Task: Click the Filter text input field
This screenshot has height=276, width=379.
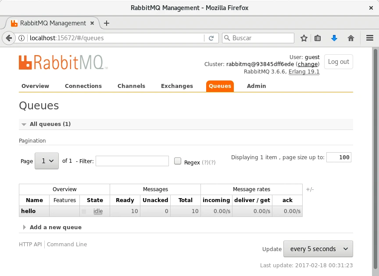Action: click(132, 161)
